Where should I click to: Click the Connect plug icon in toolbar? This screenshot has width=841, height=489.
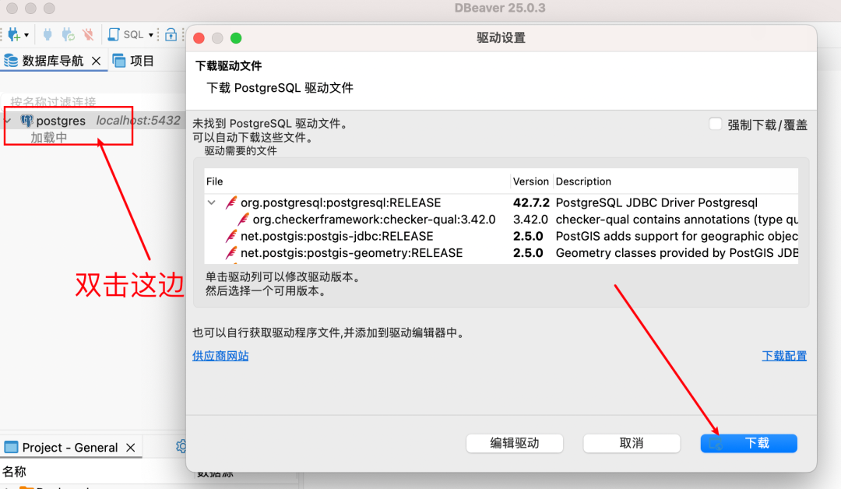click(48, 35)
